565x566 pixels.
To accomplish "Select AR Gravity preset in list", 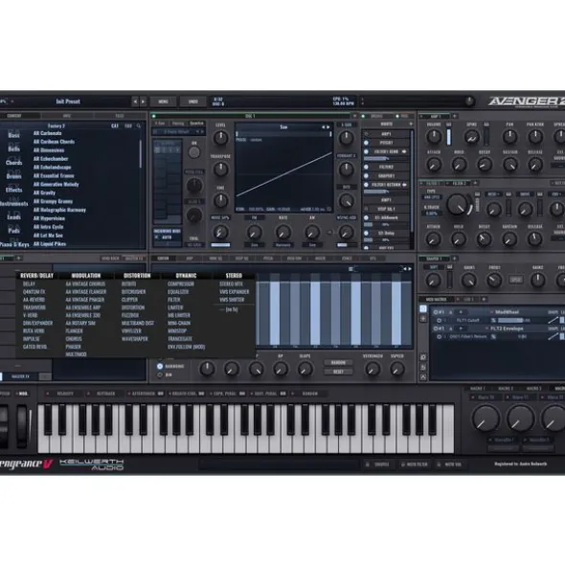I will point(44,192).
